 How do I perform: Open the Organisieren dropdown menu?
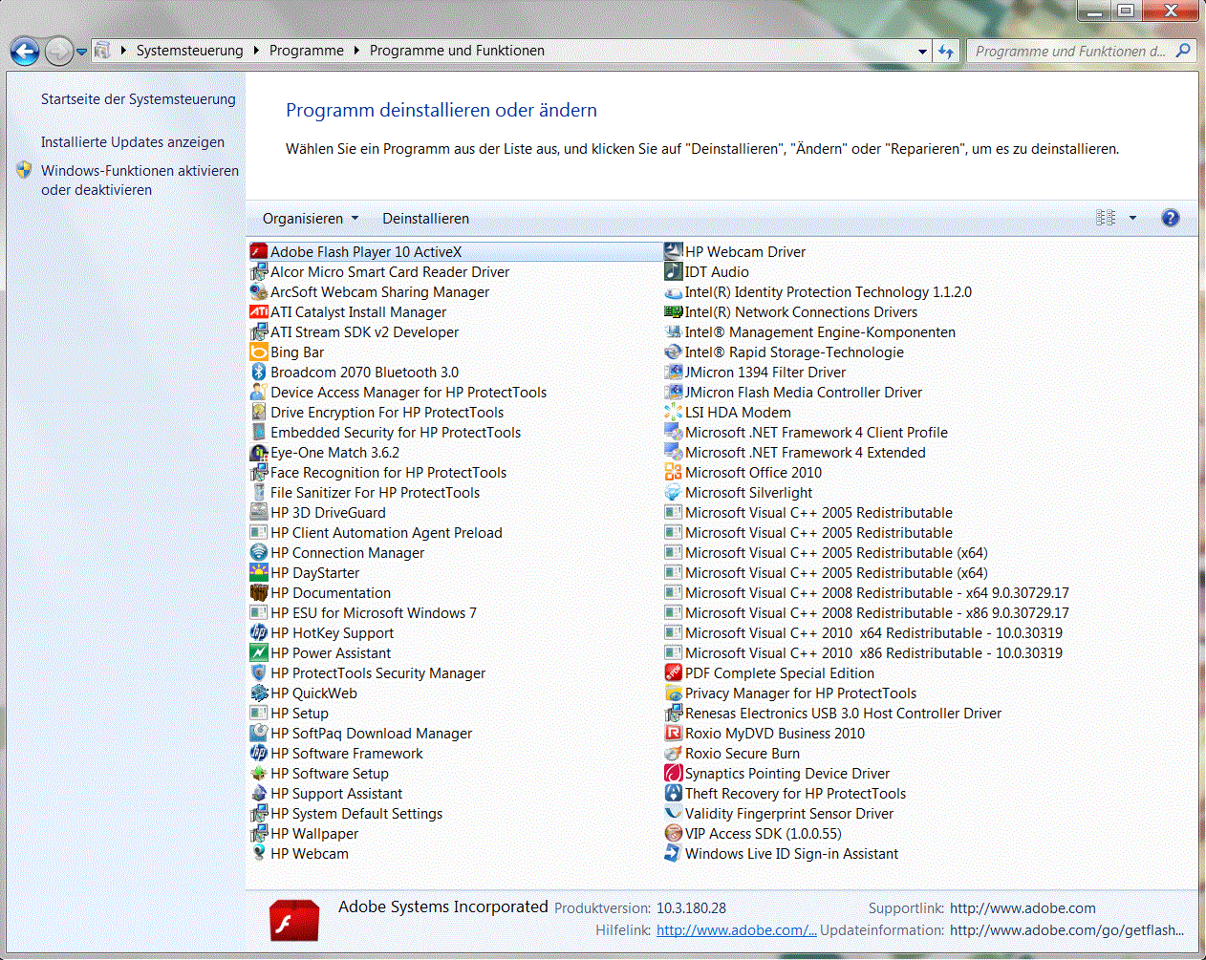pyautogui.click(x=311, y=219)
